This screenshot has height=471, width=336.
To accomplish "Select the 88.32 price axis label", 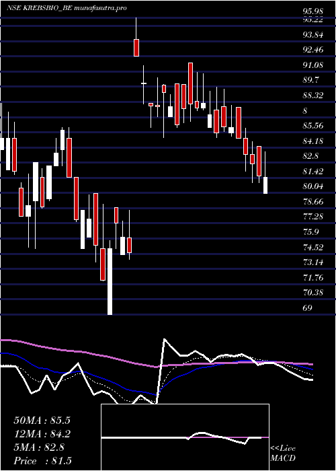I will (313, 96).
